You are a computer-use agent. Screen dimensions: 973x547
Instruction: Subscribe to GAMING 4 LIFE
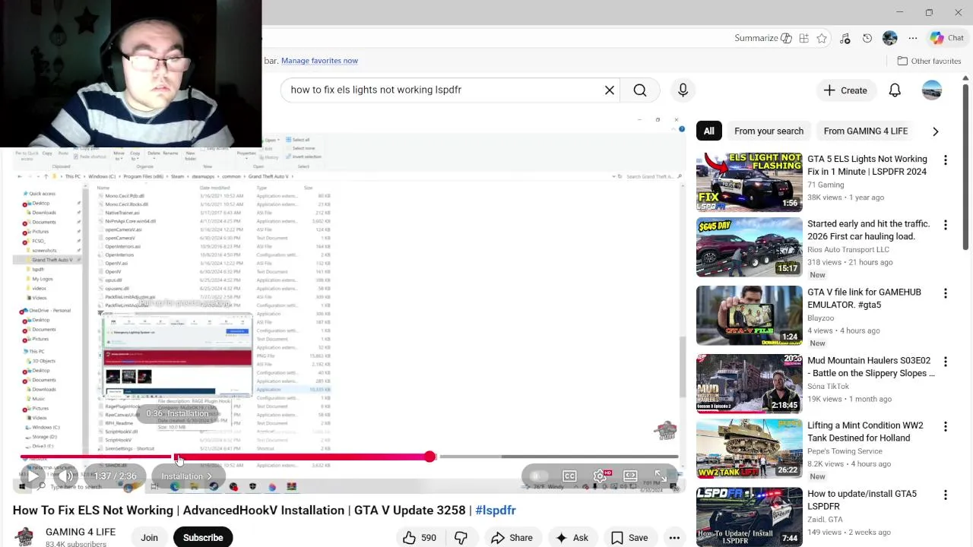click(x=203, y=537)
